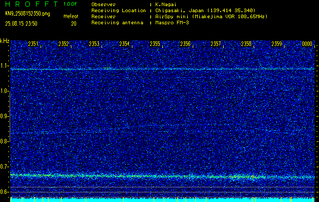
Task: Click the file name KN9_2508152350.png
Action: (27, 14)
